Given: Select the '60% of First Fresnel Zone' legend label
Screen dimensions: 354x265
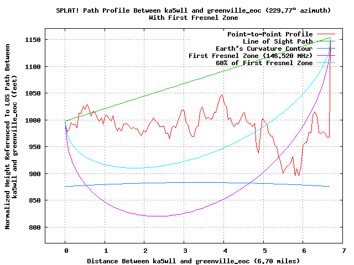Looking at the screenshot, I should (264, 63).
